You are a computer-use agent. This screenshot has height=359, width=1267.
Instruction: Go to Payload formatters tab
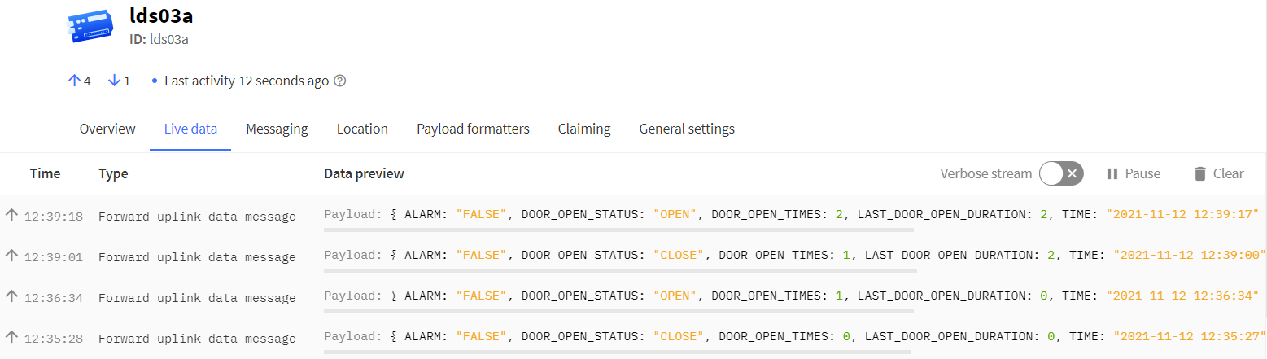click(473, 129)
